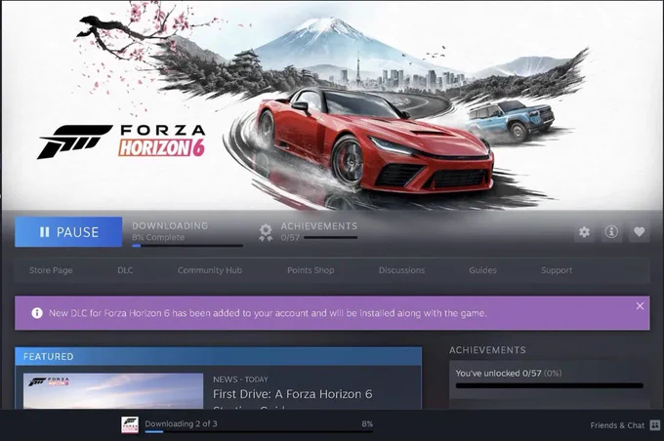Open game settings gear icon
Viewport: 664px width, 441px height.
(x=584, y=232)
